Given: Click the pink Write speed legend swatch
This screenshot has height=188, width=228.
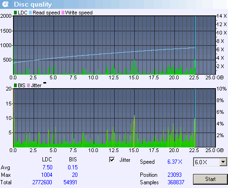Looking at the screenshot, I should (63, 13).
